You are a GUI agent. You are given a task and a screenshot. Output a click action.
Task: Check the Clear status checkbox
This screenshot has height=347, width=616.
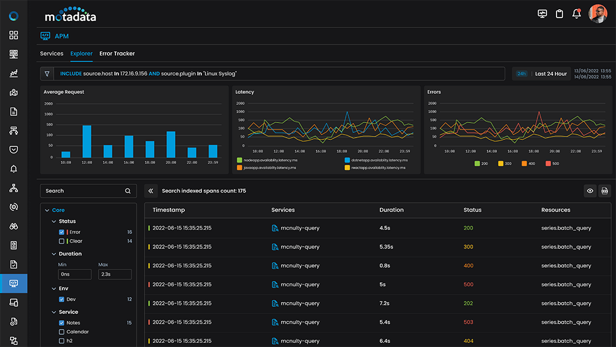[x=61, y=241]
